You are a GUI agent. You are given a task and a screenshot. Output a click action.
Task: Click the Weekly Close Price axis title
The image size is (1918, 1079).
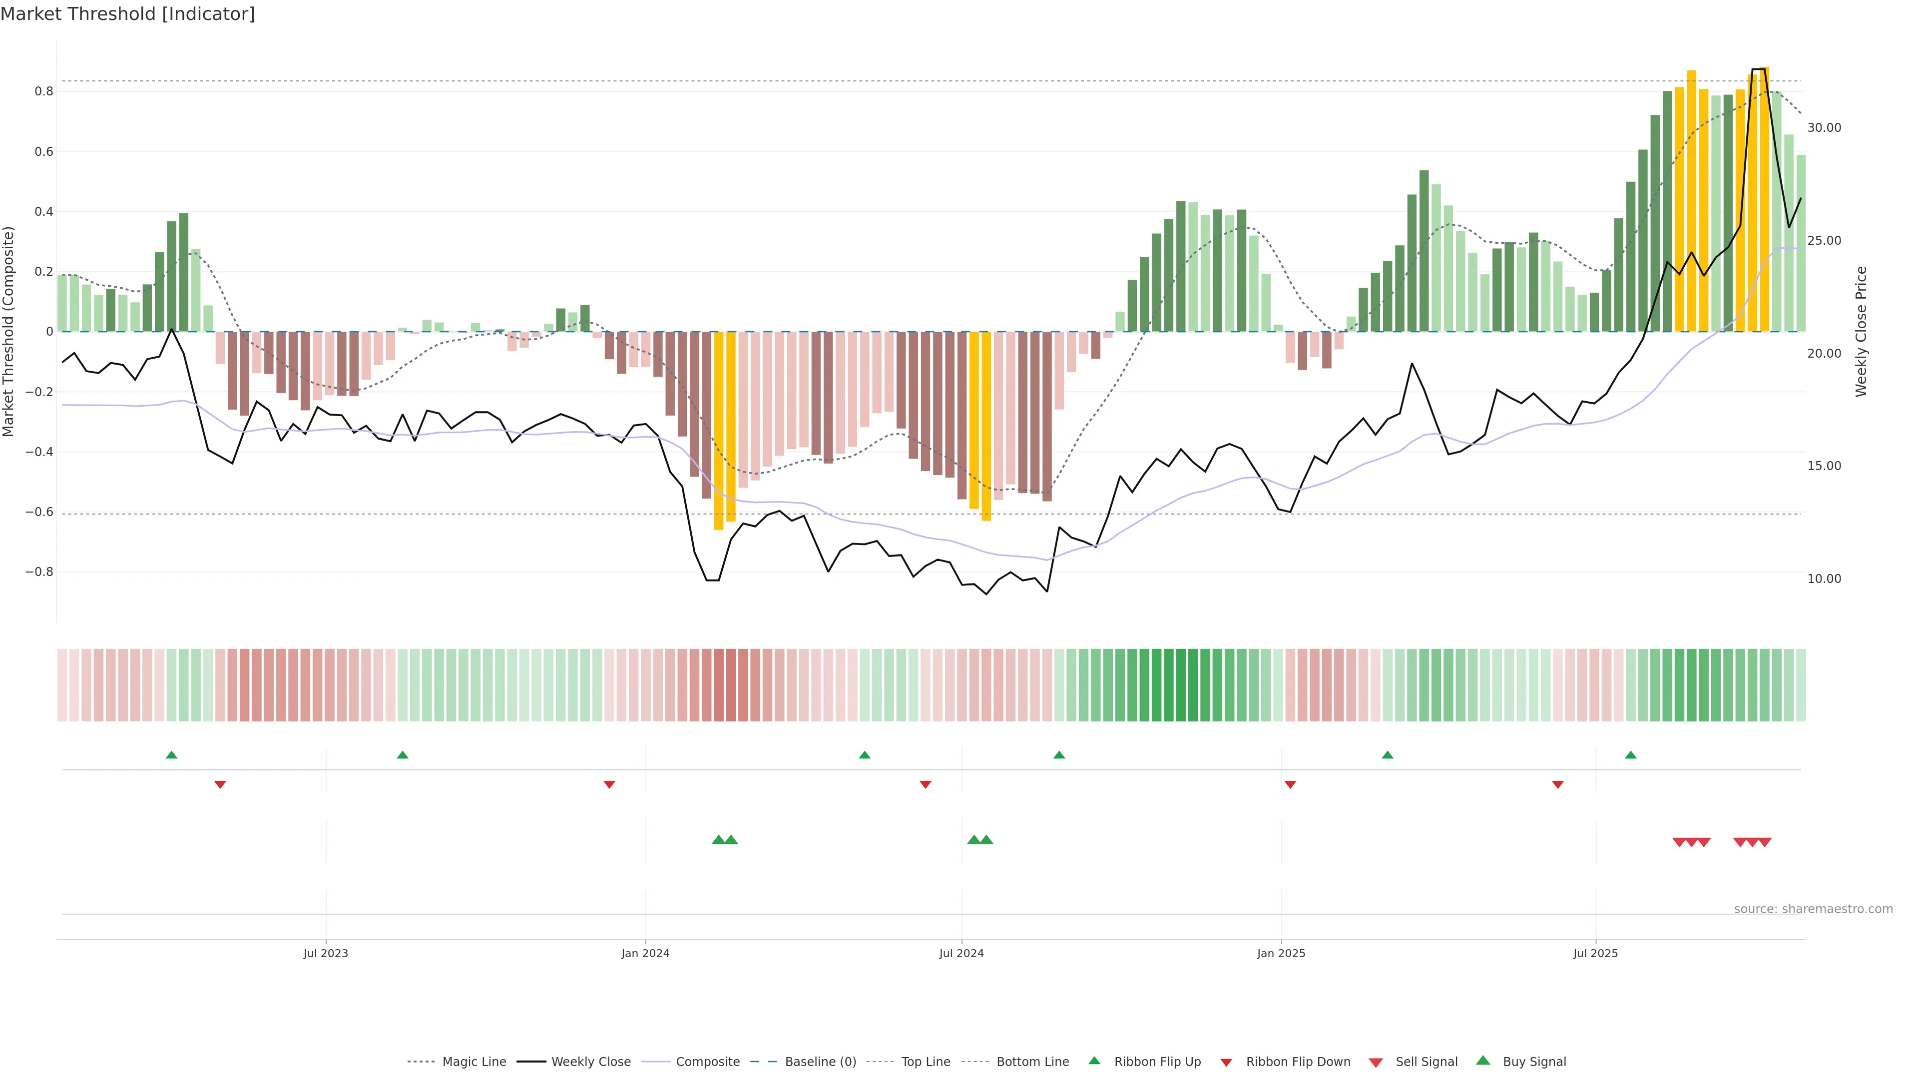[1861, 331]
